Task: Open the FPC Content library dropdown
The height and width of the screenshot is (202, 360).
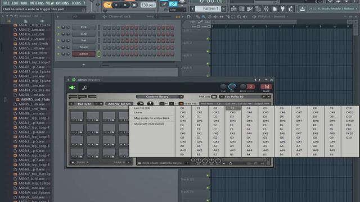Action: (x=160, y=97)
